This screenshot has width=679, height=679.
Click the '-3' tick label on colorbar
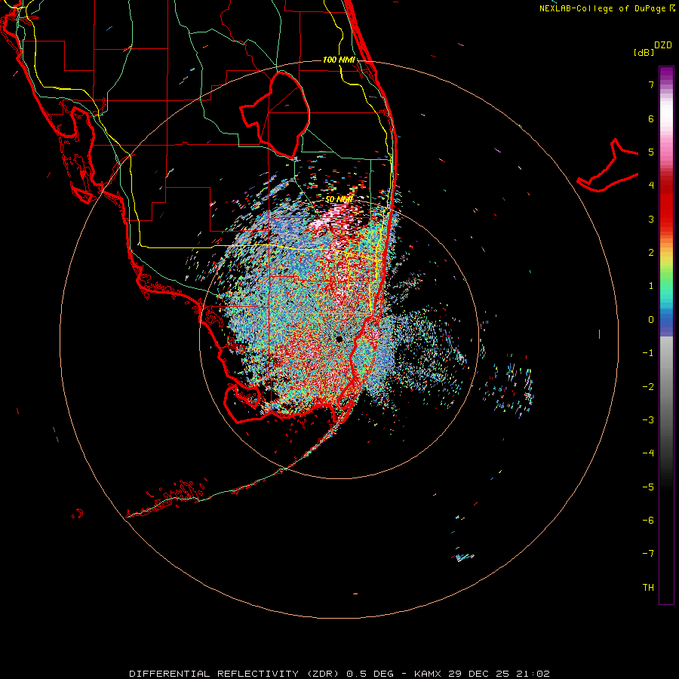648,420
